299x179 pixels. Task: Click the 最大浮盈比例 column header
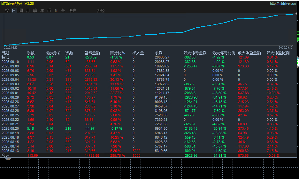(278, 53)
